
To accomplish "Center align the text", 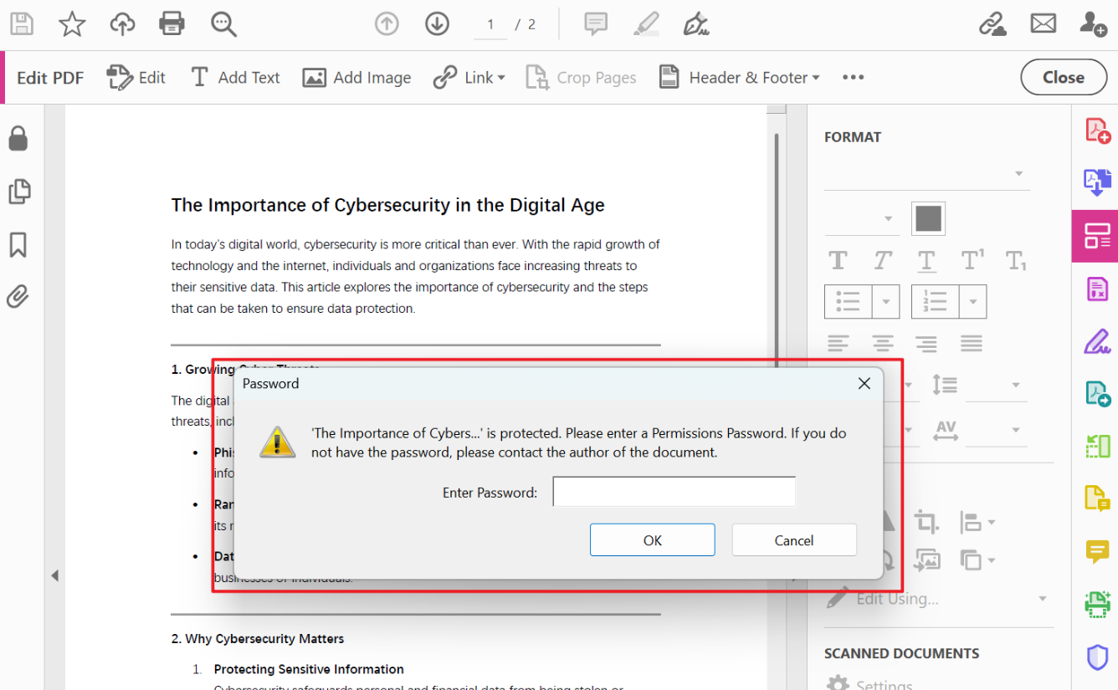I will tap(882, 343).
